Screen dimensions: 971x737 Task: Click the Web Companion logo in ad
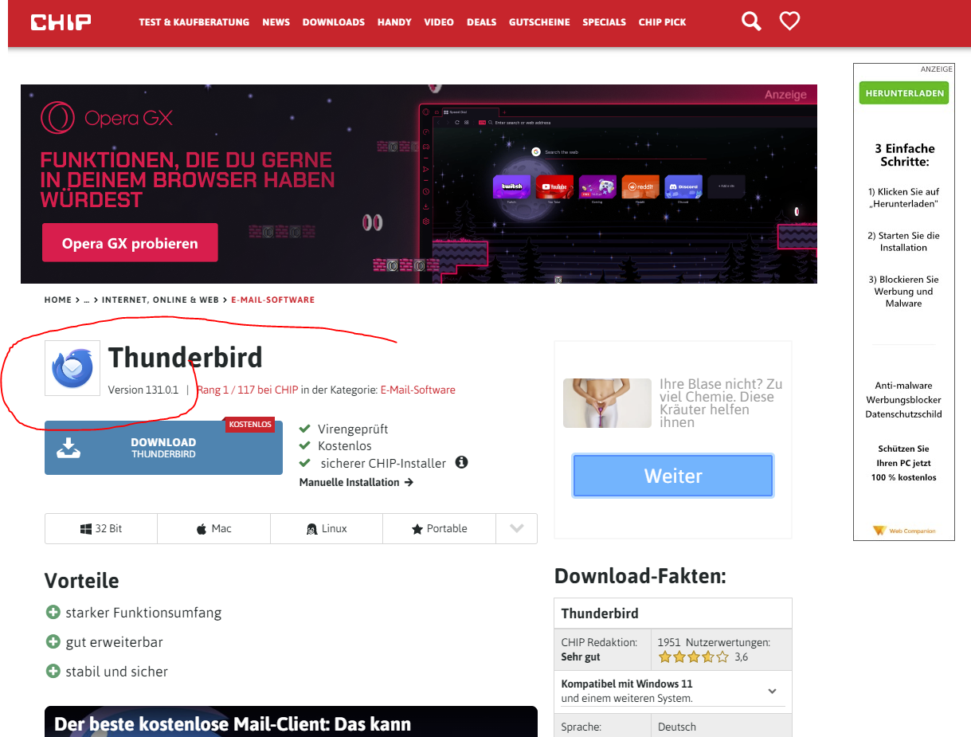904,531
